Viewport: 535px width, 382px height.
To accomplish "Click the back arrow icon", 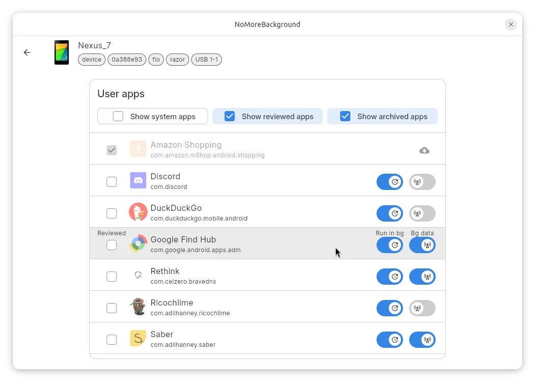I will pos(27,52).
